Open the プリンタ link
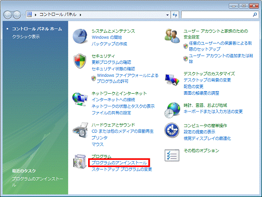This screenshot has height=197, width=262. click(x=99, y=138)
